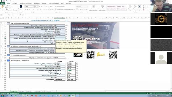Switch to ВИД ribbon tab

62,3
